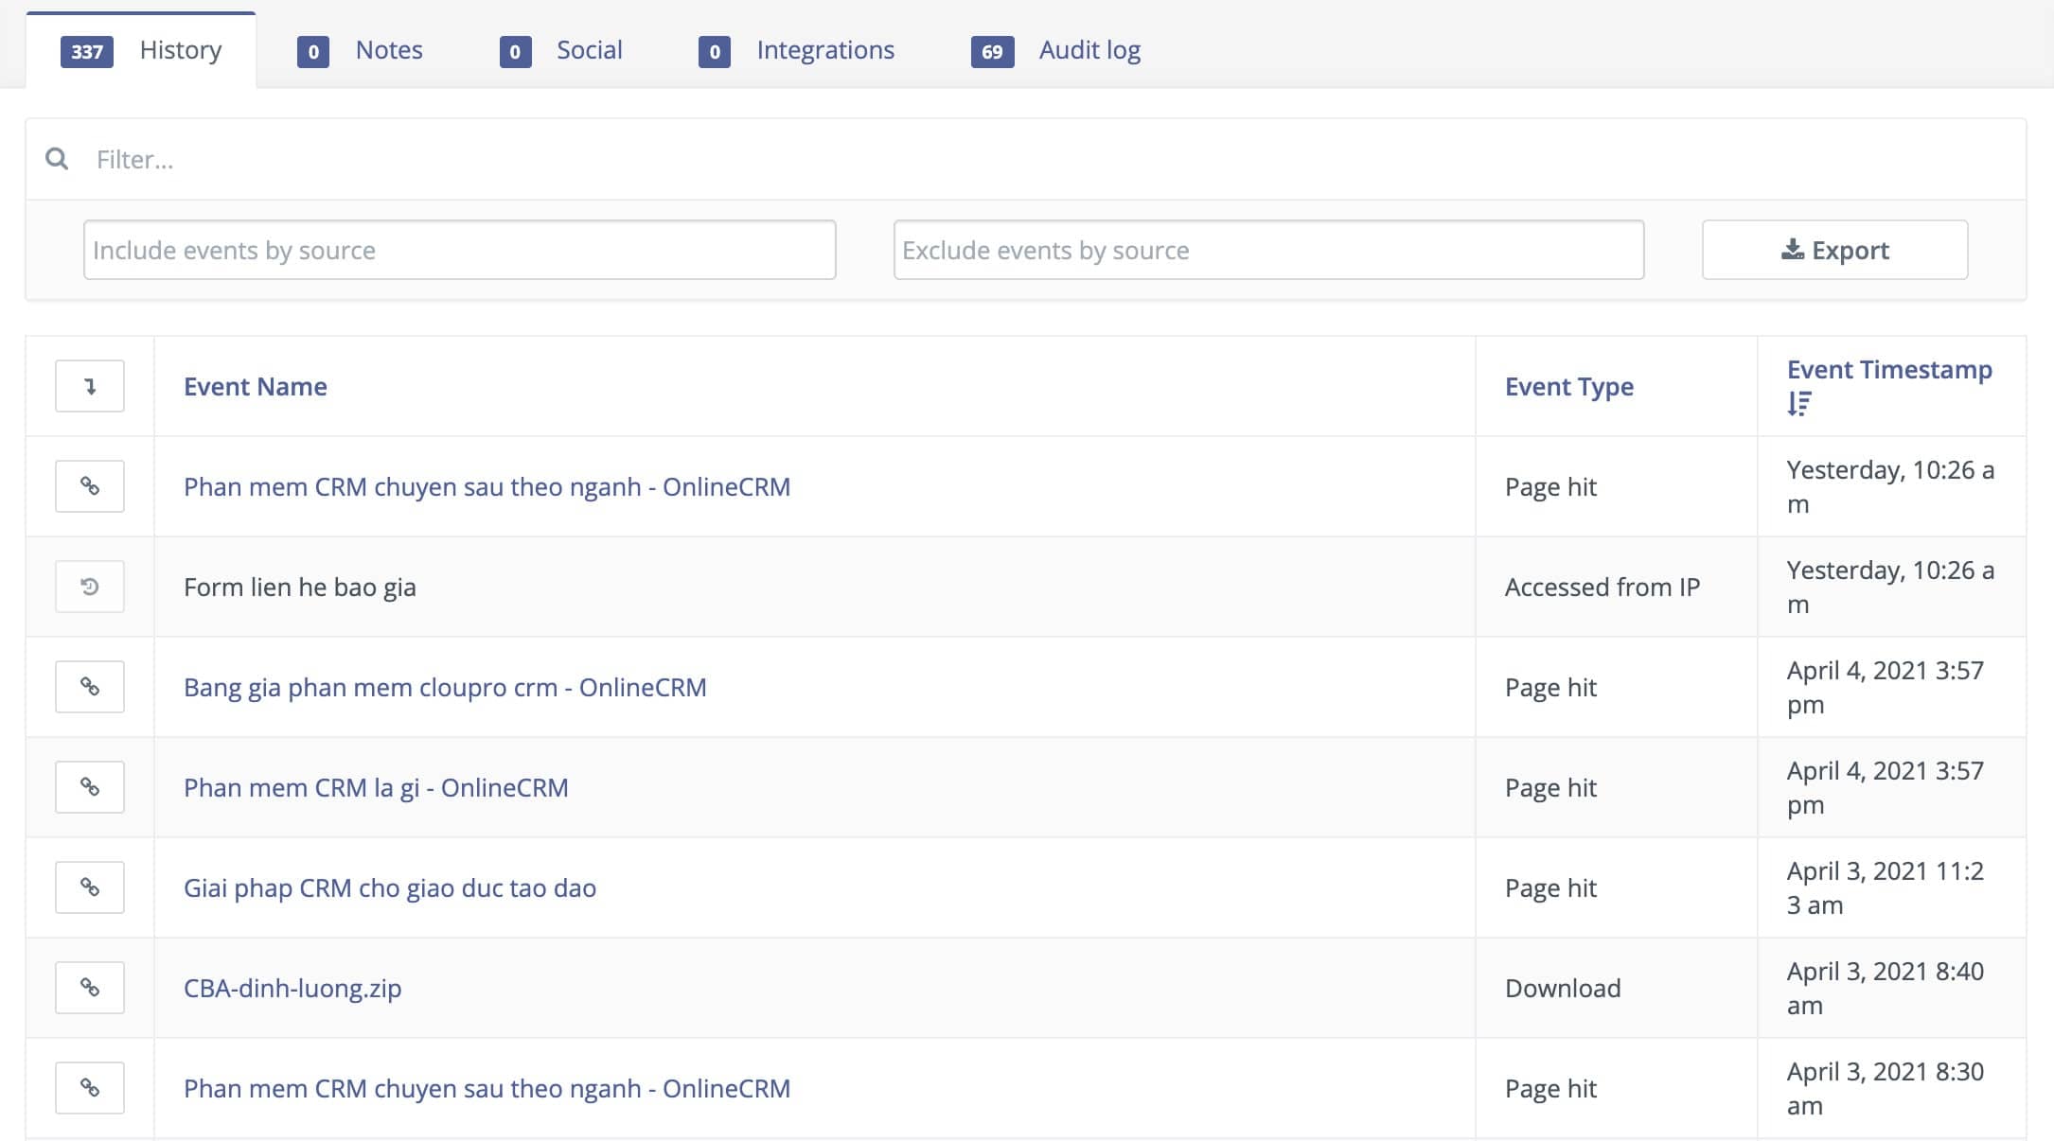Viewport: 2054px width, 1141px height.
Task: Sort by Event Name column
Action: 256,386
